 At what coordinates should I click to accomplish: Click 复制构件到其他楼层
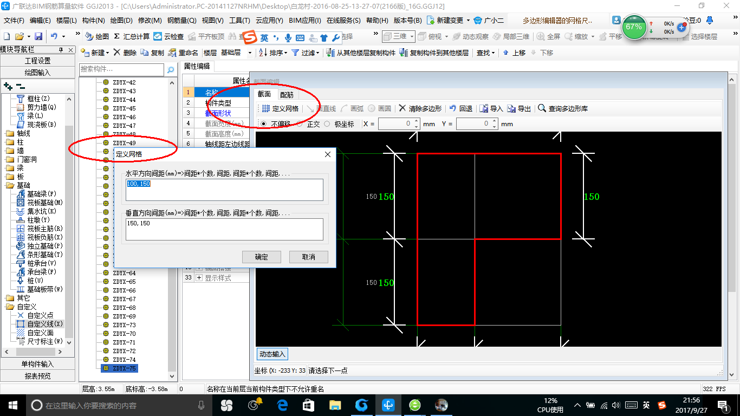(x=434, y=53)
